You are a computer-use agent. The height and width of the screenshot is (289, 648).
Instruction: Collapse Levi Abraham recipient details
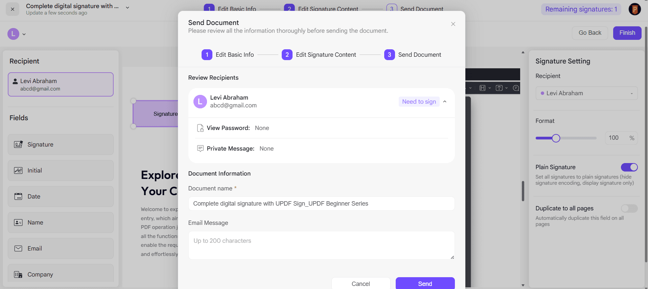click(445, 102)
